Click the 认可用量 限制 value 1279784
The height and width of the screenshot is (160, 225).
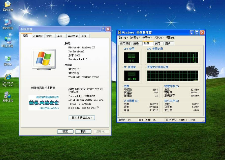153,107
